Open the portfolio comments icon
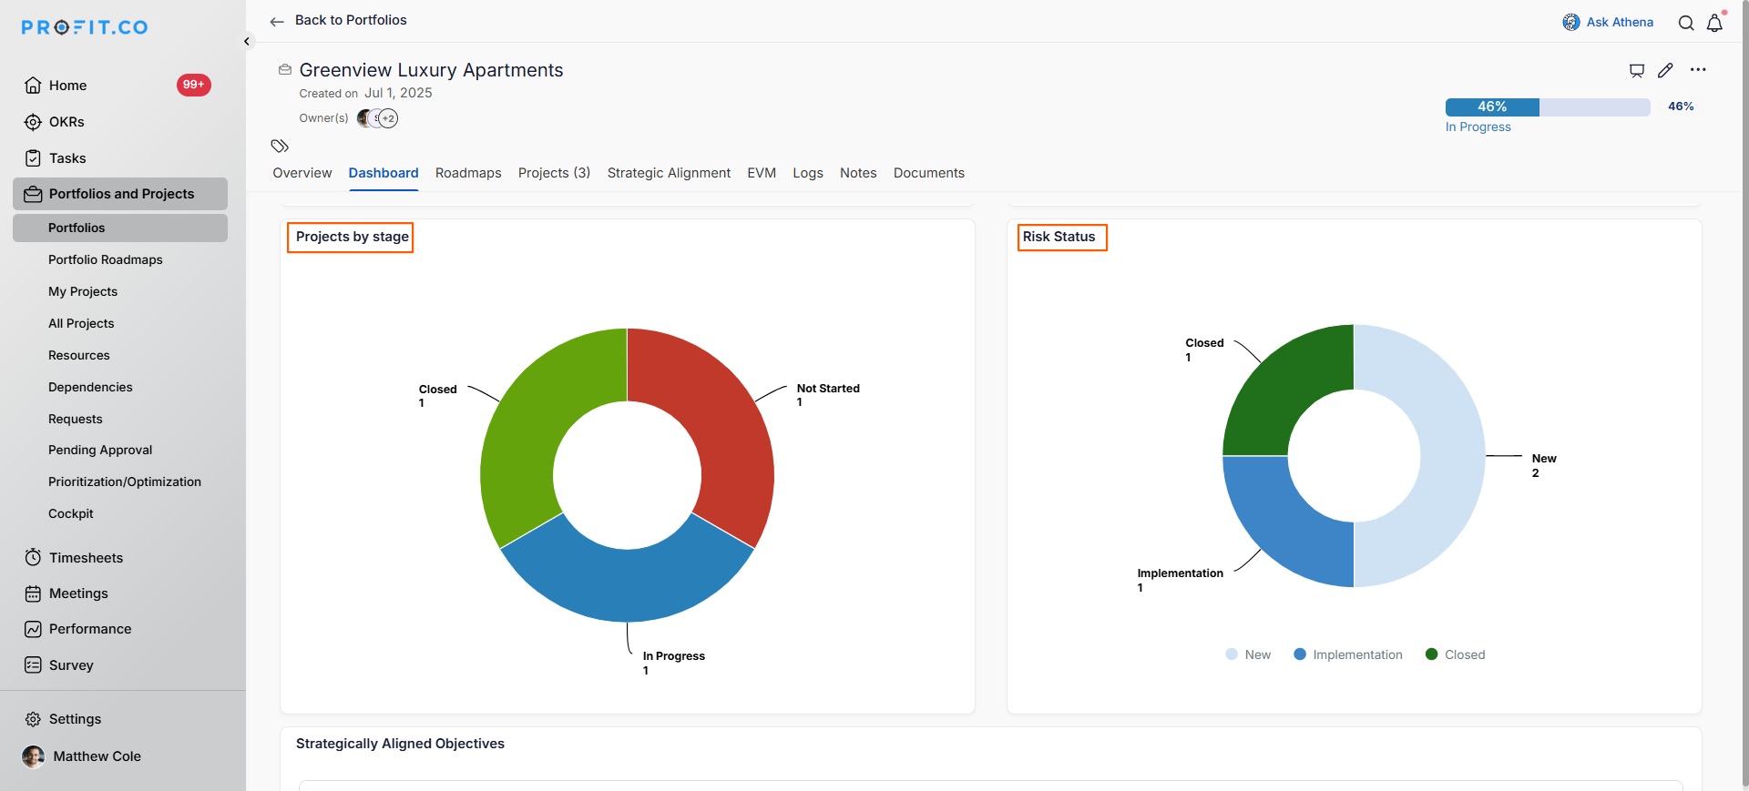The image size is (1749, 791). 1637,70
